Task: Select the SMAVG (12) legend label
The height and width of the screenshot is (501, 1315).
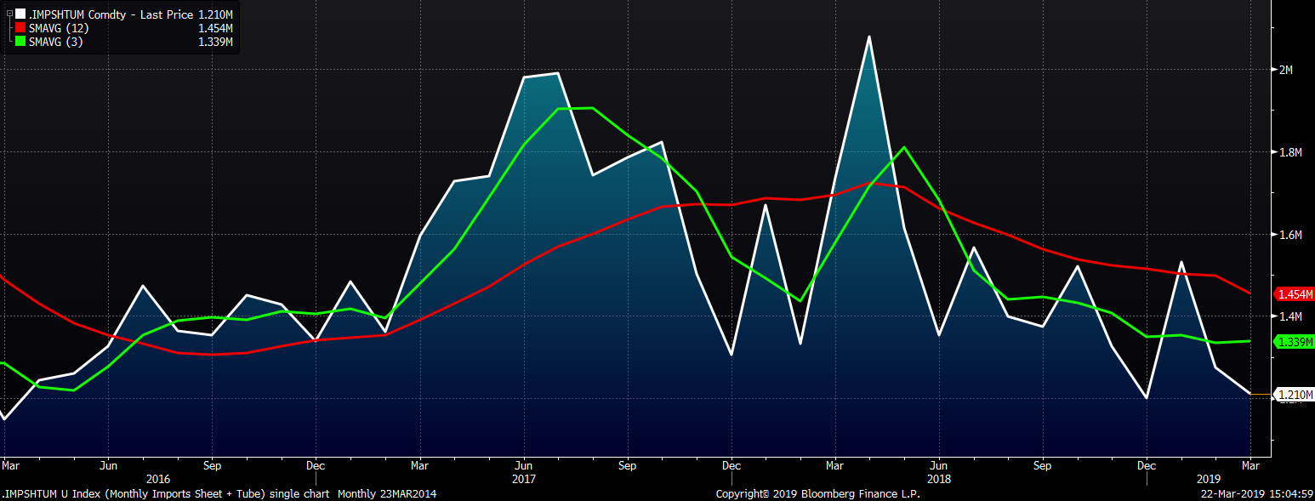Action: click(x=56, y=28)
